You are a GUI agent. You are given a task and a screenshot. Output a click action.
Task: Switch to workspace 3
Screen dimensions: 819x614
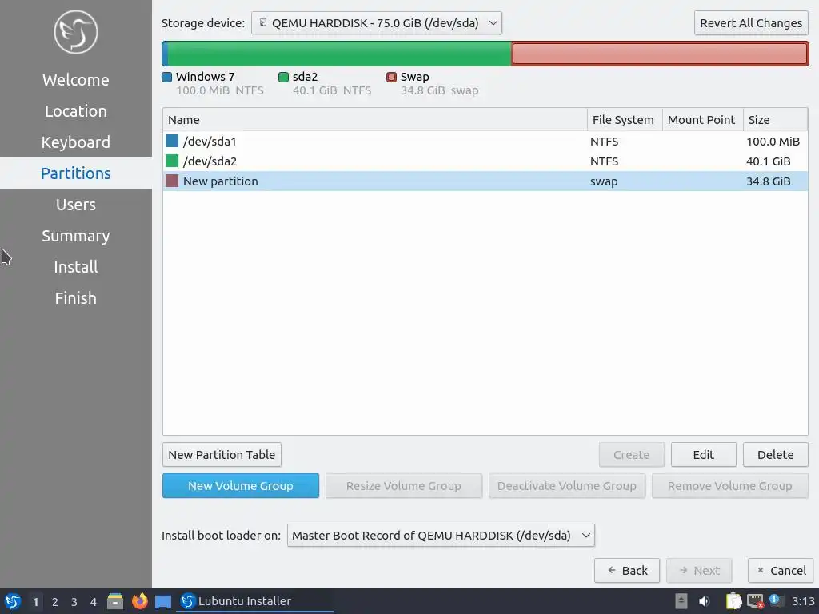[x=74, y=602]
